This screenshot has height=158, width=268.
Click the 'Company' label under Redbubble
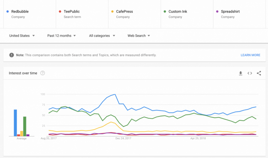pyautogui.click(x=18, y=17)
